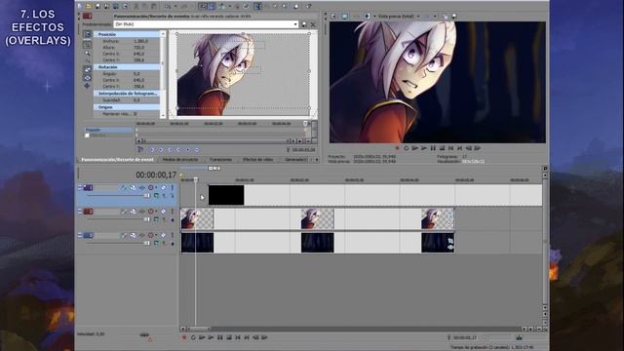Screen dimensions: 624x351
Task: Click the first keyframe navigation button
Action: (152, 150)
